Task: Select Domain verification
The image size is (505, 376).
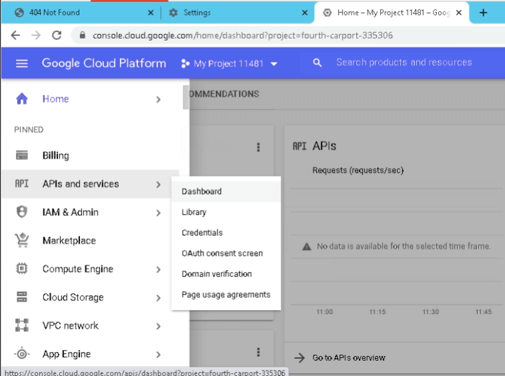Action: 226,273
